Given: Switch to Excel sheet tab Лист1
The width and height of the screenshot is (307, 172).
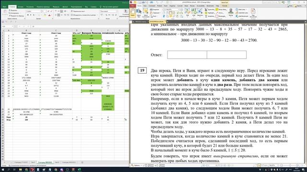Looking at the screenshot, I should (33, 162).
